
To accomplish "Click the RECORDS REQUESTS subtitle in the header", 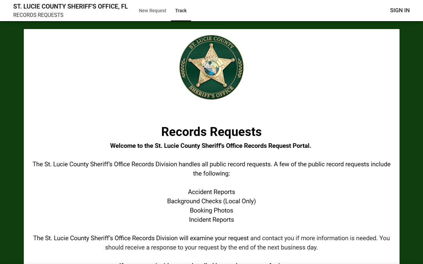I will click(38, 15).
